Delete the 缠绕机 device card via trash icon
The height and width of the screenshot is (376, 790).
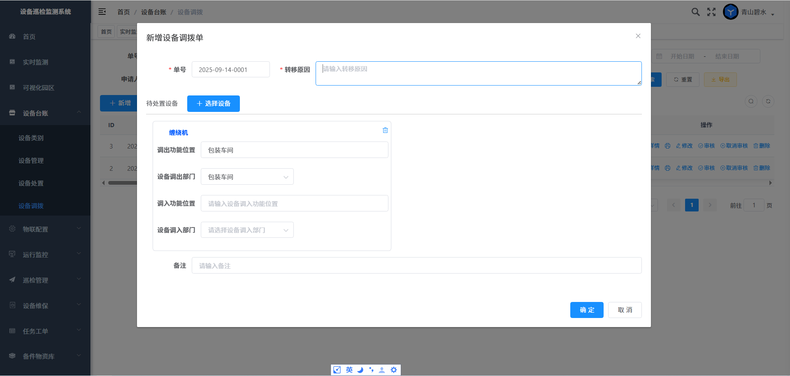[x=385, y=130]
